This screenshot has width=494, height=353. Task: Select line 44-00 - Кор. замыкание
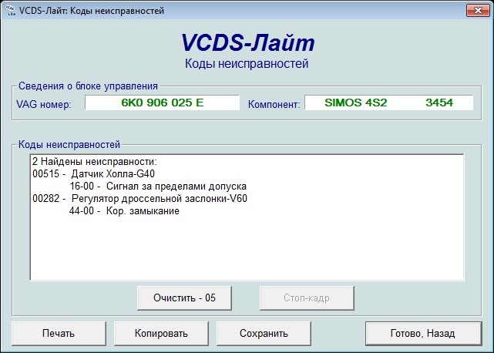click(x=124, y=211)
